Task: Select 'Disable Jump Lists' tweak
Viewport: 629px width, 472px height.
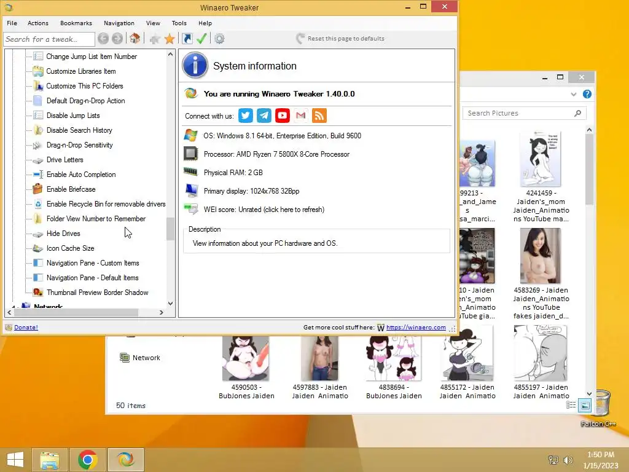Action: (73, 116)
